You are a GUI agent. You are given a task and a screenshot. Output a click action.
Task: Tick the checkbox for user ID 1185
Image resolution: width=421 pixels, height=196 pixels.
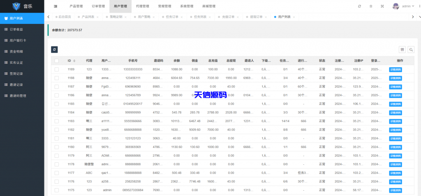57,104
